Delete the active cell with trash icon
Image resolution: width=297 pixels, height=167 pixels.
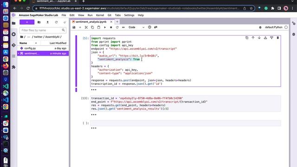278,38
